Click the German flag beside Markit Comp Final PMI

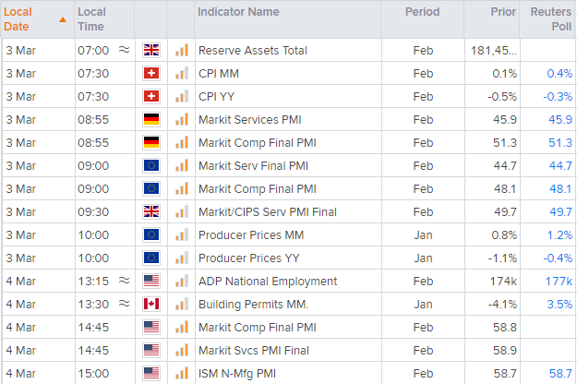click(151, 143)
